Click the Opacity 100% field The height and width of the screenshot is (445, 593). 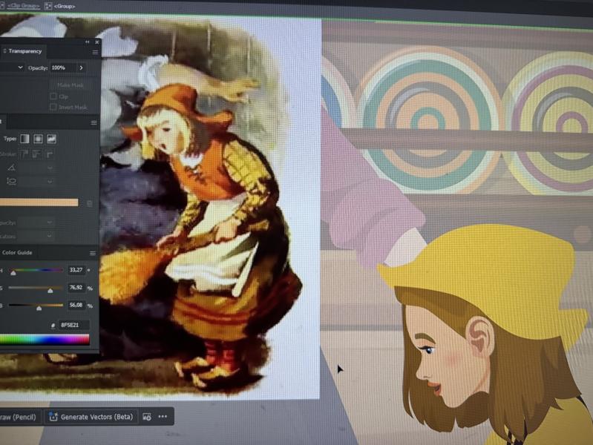click(63, 67)
